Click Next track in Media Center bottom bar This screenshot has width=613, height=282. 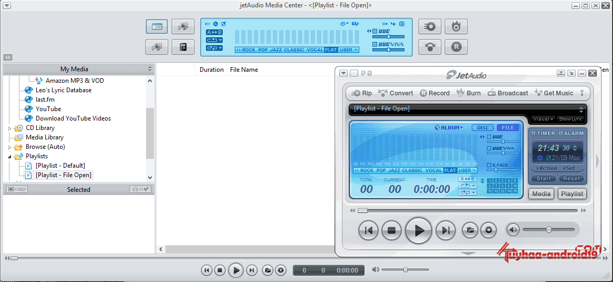coord(252,270)
